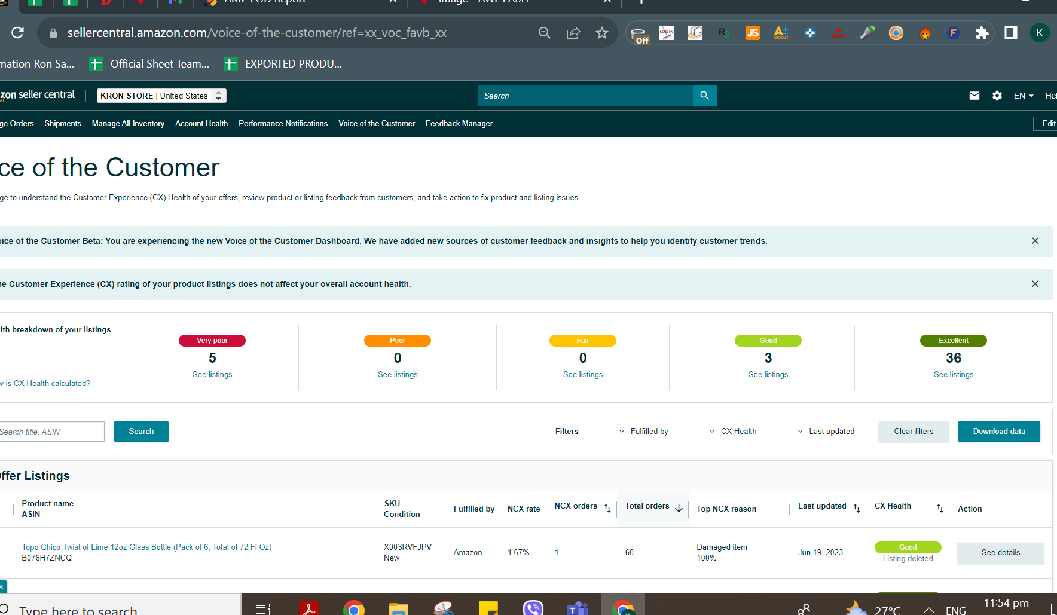Open the smiling flame extension
This screenshot has height=615, width=1057.
925,33
